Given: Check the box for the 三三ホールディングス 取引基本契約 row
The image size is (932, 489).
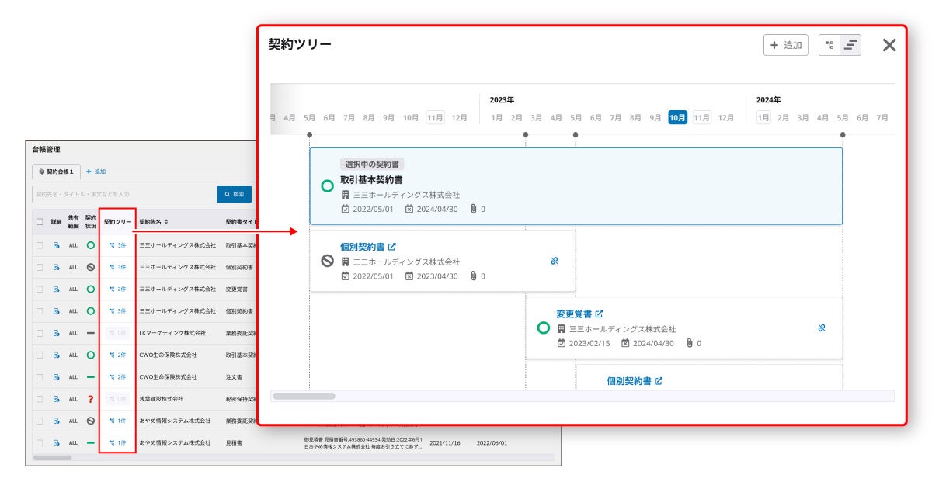Looking at the screenshot, I should 40,245.
